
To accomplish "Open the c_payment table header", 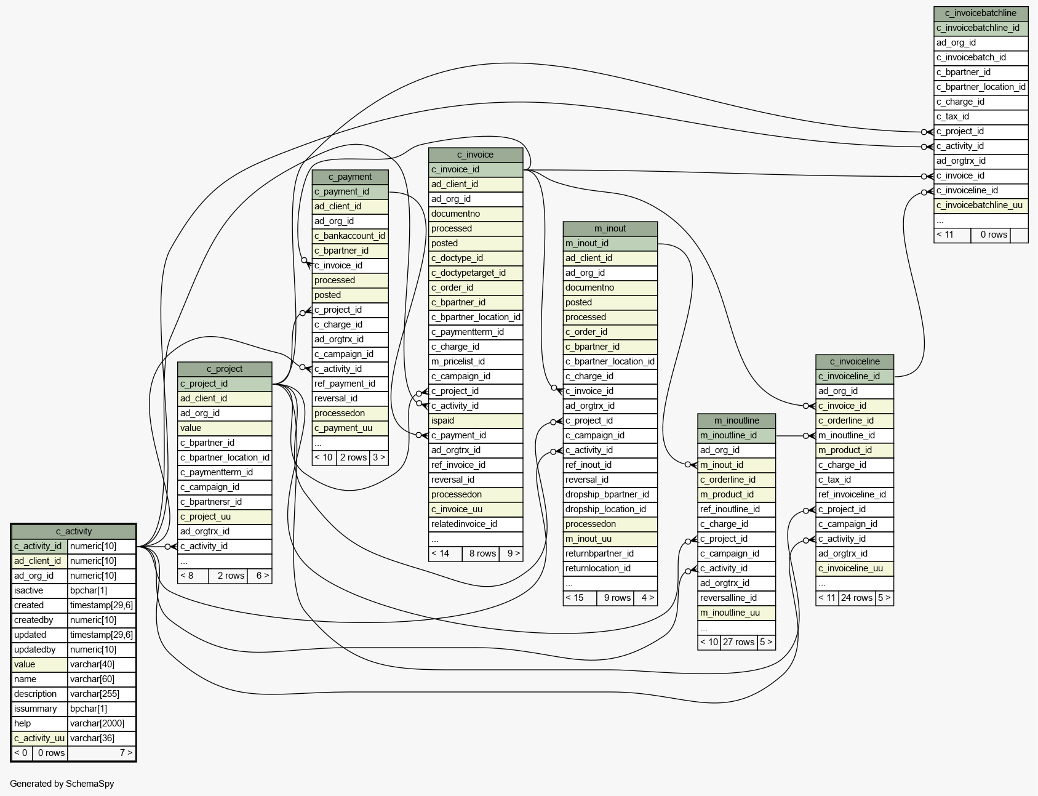I will coord(350,177).
